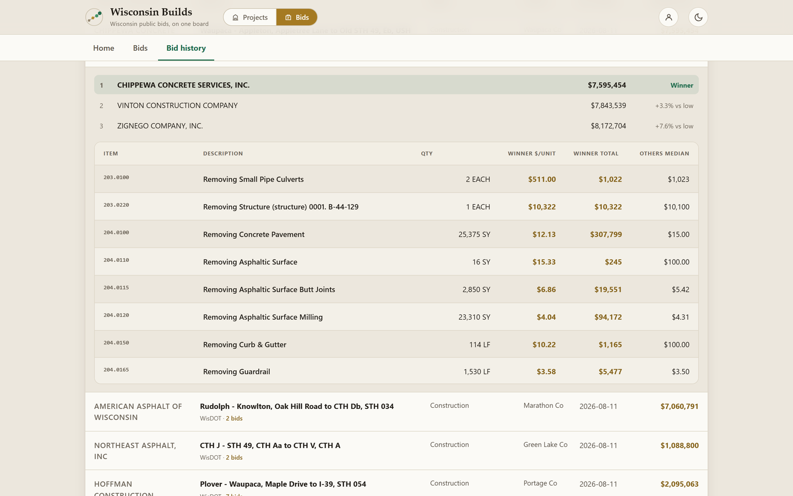This screenshot has height=496, width=793.
Task: Select the Vinton Construction Company bidder row
Action: tap(397, 105)
